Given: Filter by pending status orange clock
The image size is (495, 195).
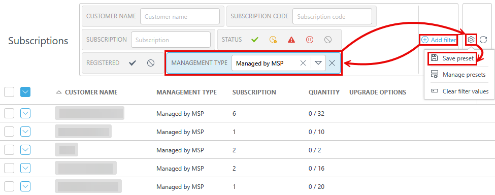Looking at the screenshot, I should coord(273,40).
